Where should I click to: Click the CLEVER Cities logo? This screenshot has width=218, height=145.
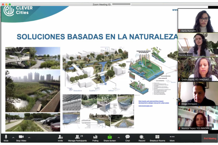coord(18,10)
